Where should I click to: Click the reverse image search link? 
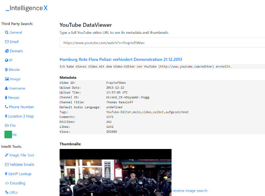pos(190,191)
